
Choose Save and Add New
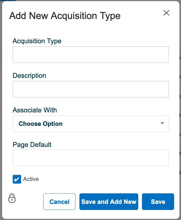109,202
